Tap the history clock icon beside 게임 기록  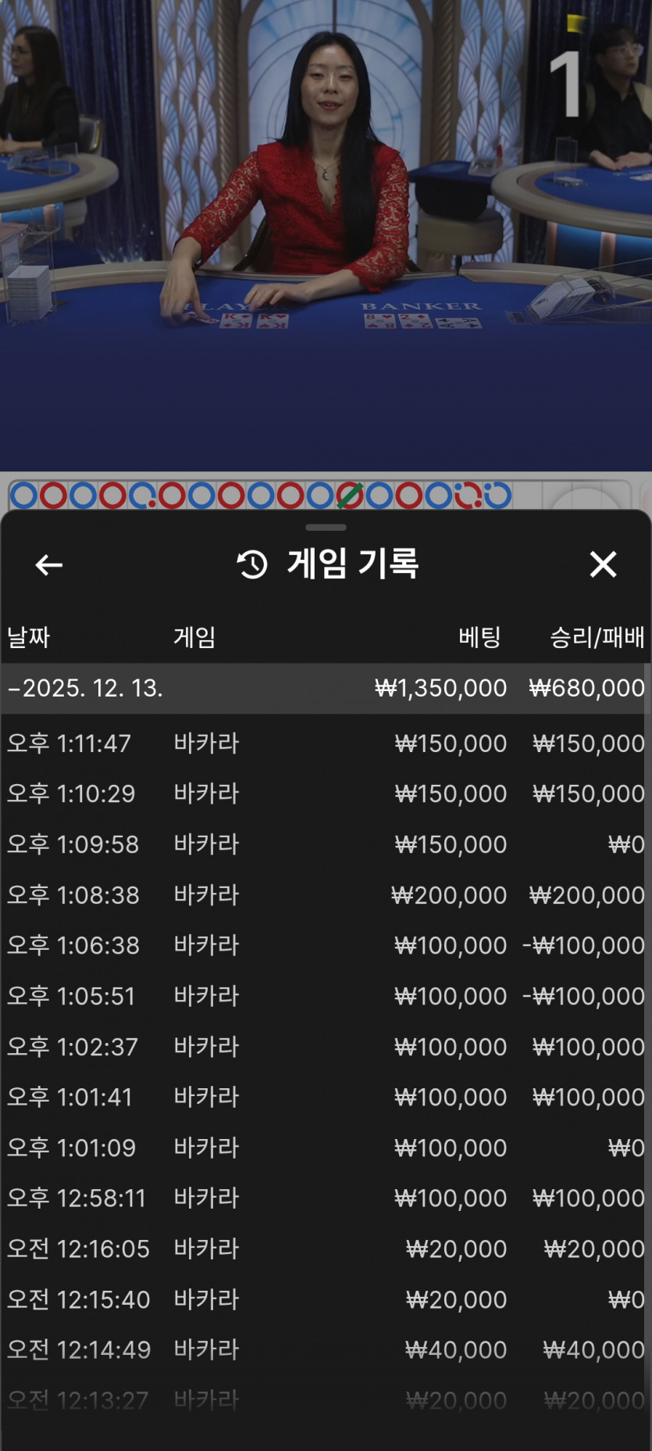click(252, 564)
